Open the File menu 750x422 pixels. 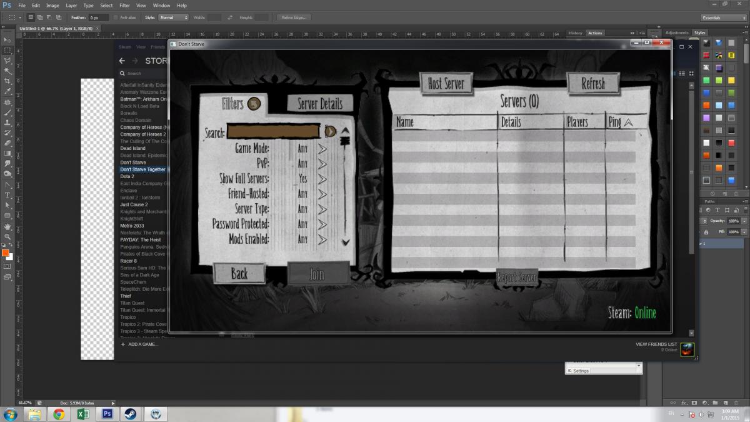[22, 5]
